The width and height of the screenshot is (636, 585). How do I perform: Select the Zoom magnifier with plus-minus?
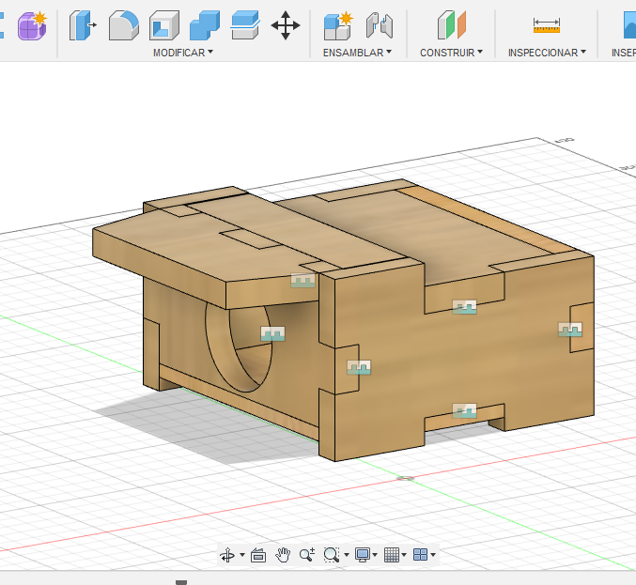coord(306,555)
